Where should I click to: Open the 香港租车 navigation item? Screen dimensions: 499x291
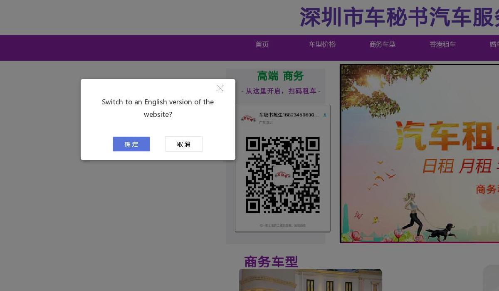click(443, 44)
